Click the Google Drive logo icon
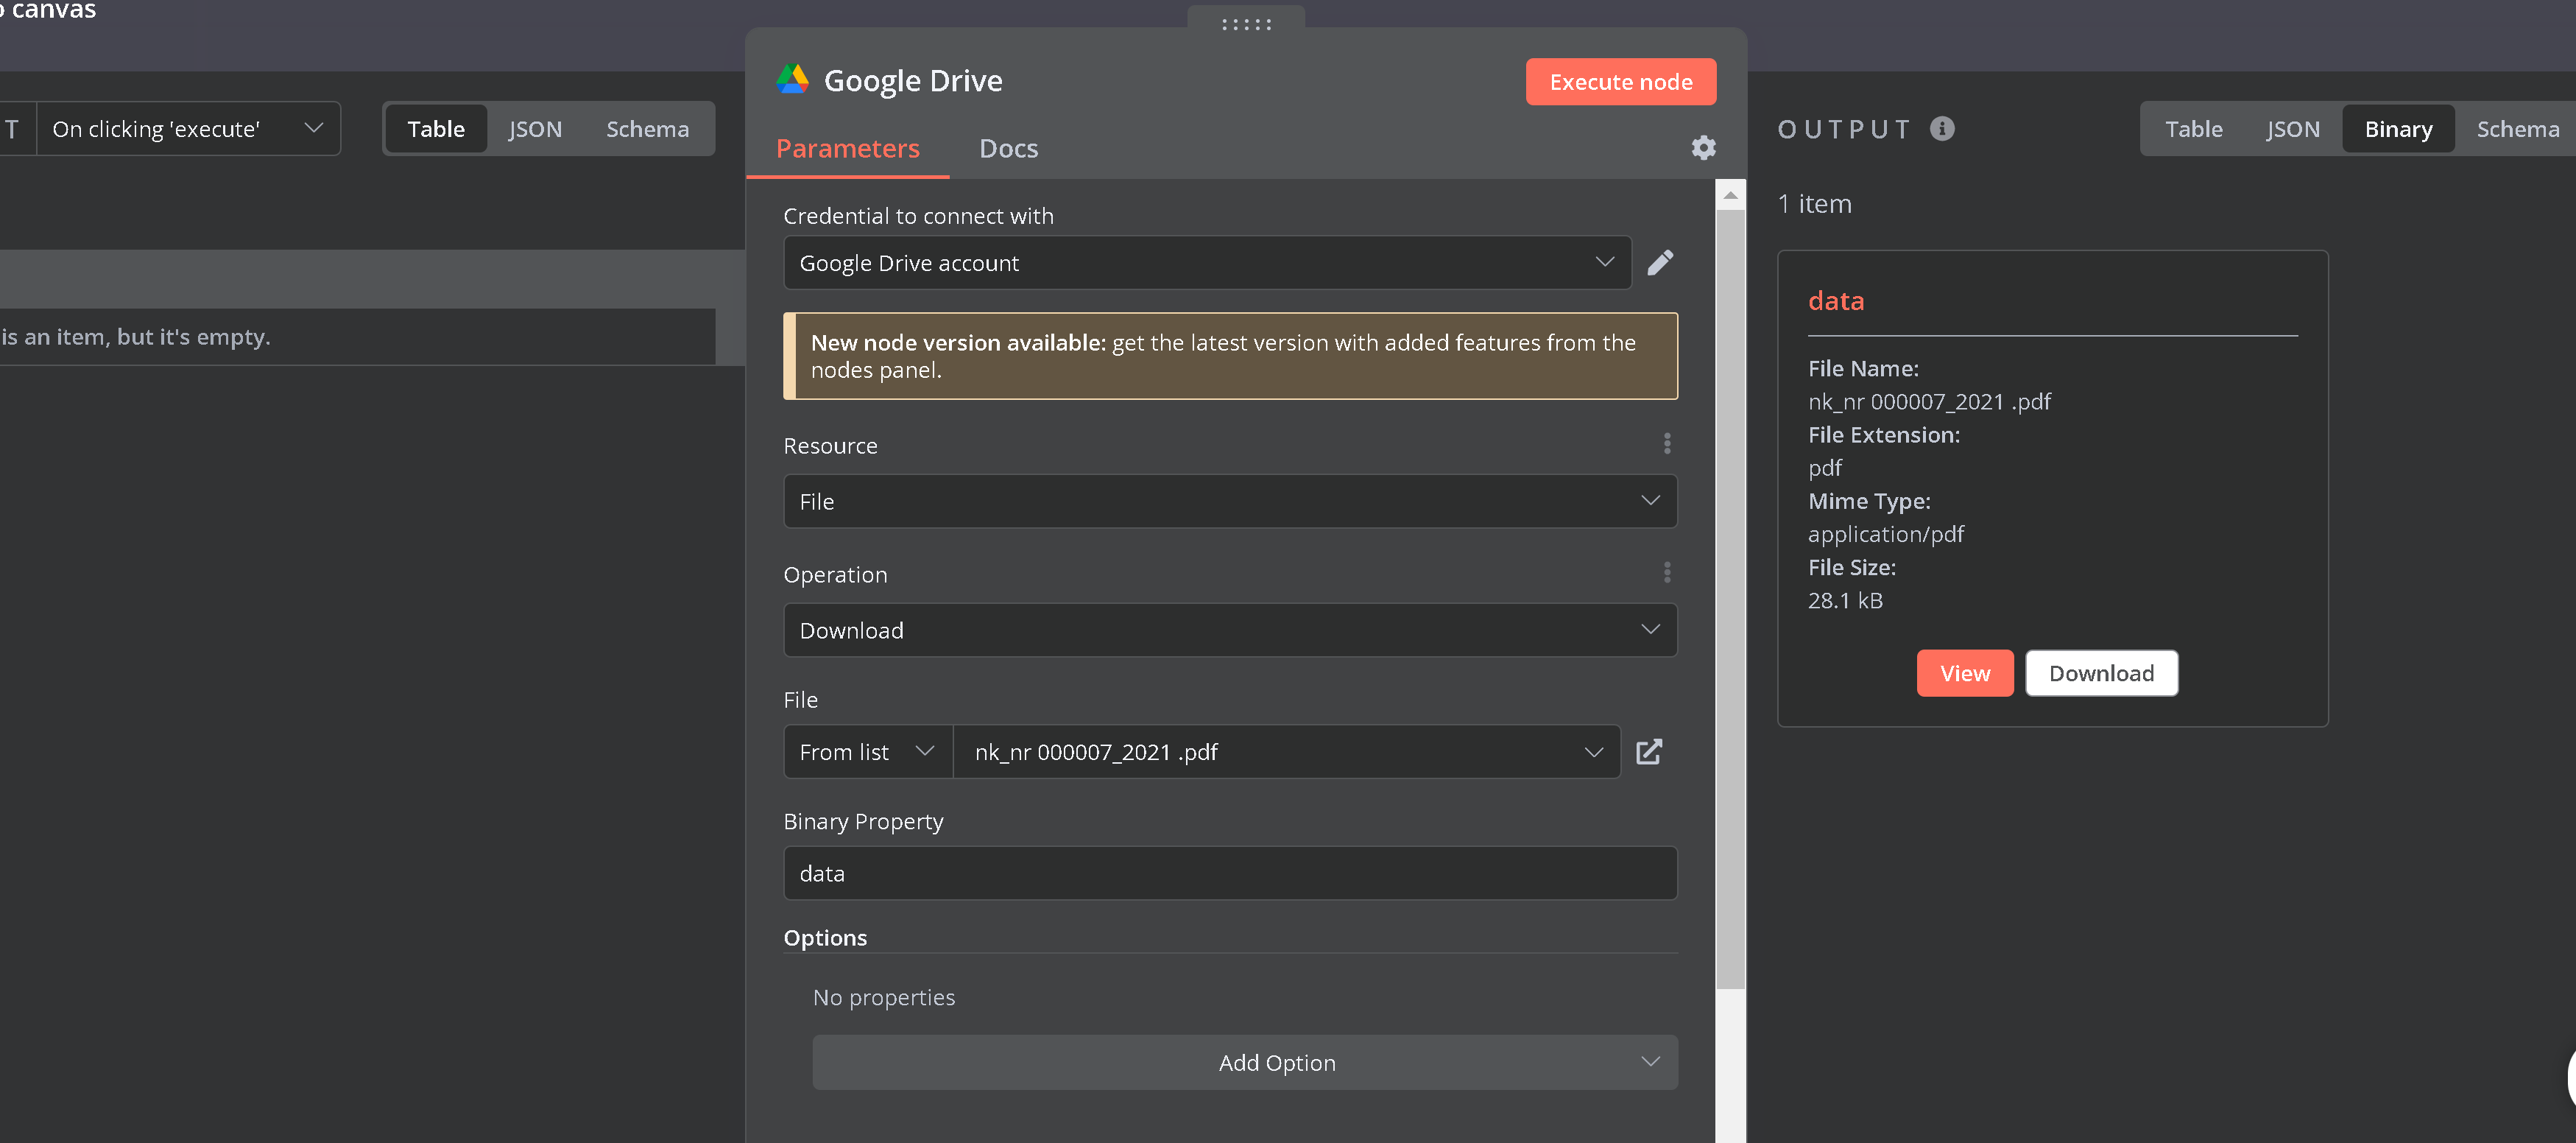This screenshot has height=1143, width=2576. click(793, 80)
